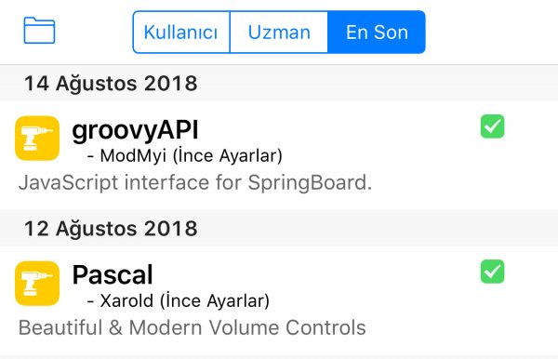The image size is (558, 359).
Task: Tap the ModMyi (İnce Ayarlar) source line
Action: click(185, 156)
